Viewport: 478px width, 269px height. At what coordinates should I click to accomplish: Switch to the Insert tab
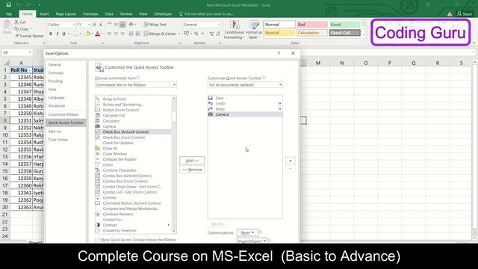(x=44, y=13)
